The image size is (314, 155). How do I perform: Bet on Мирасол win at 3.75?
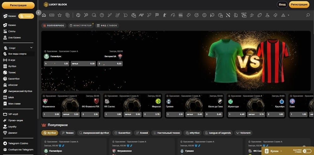tap(152, 115)
